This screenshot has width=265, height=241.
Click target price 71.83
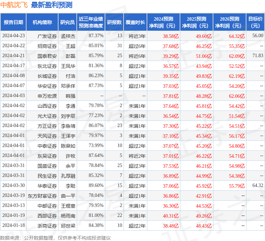click(258, 56)
